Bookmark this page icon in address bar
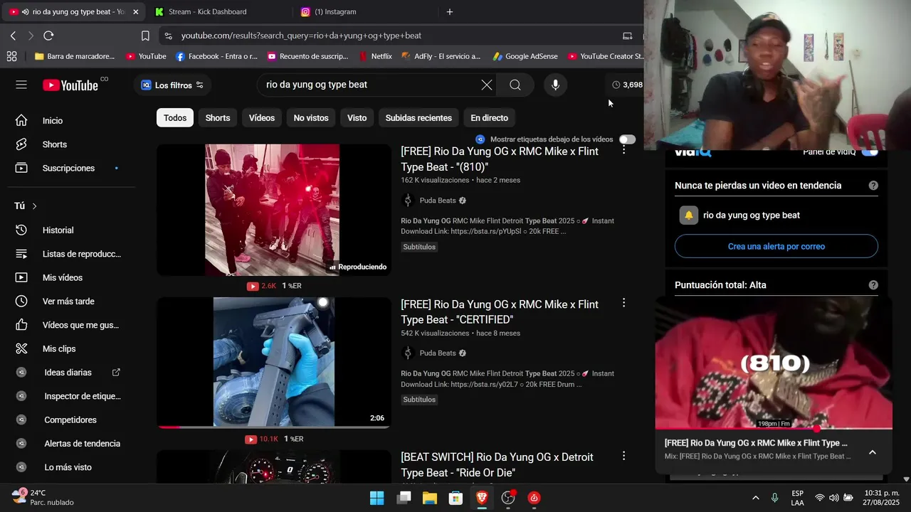This screenshot has width=911, height=512. click(145, 36)
